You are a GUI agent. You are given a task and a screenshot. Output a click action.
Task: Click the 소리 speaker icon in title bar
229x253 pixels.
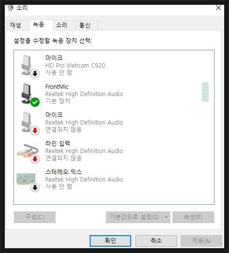(10, 8)
